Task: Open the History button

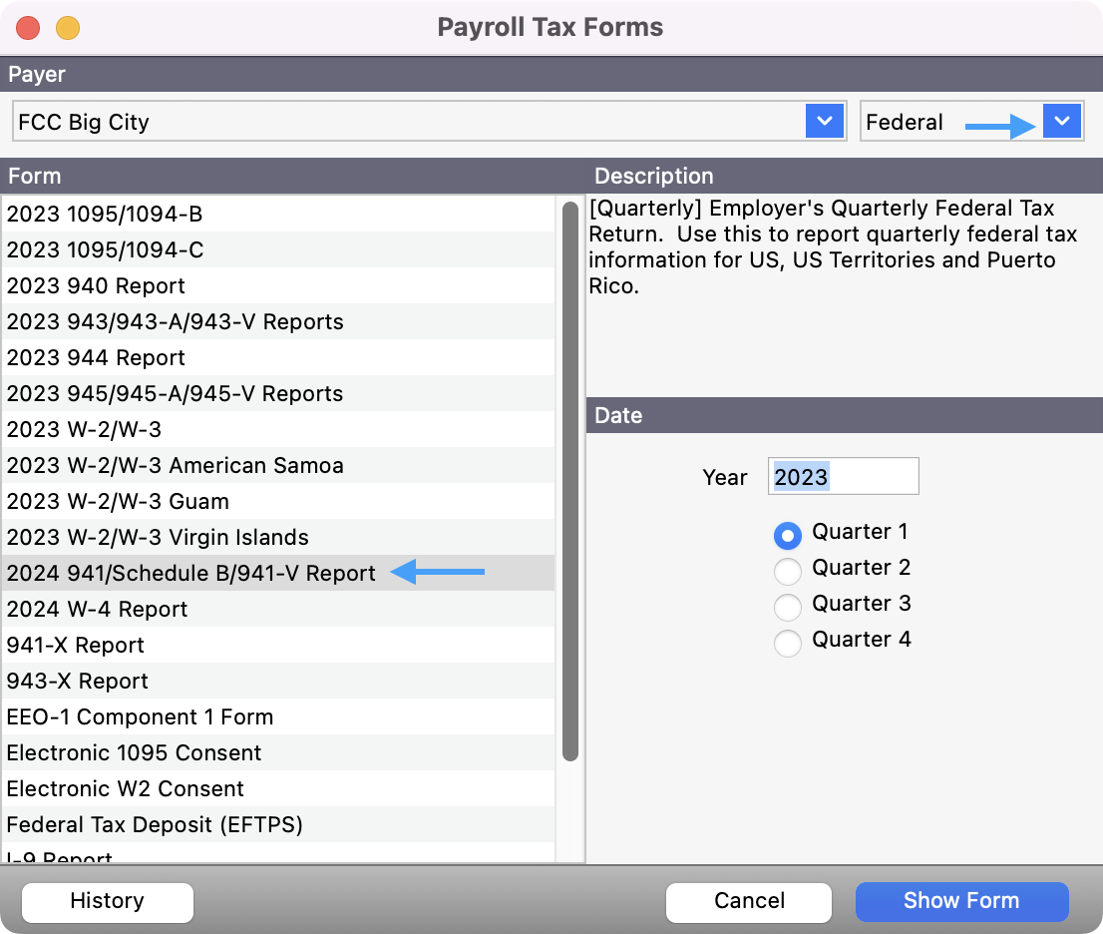Action: pos(108,901)
